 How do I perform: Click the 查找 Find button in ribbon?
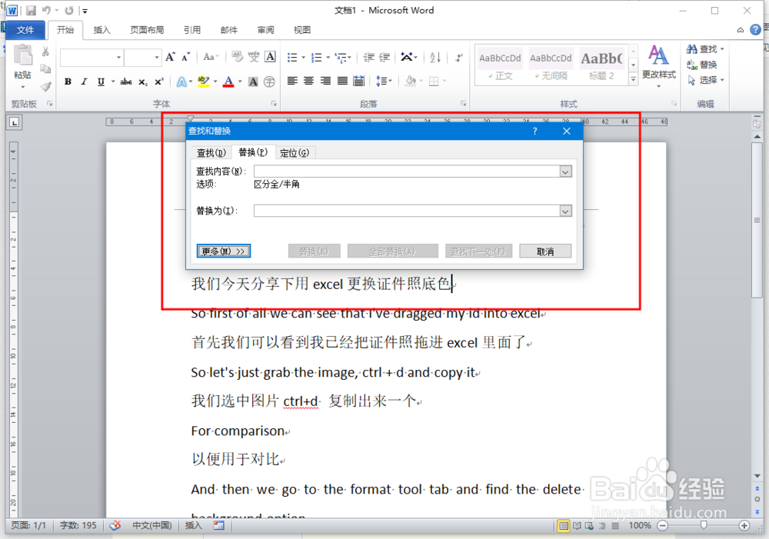(x=705, y=49)
